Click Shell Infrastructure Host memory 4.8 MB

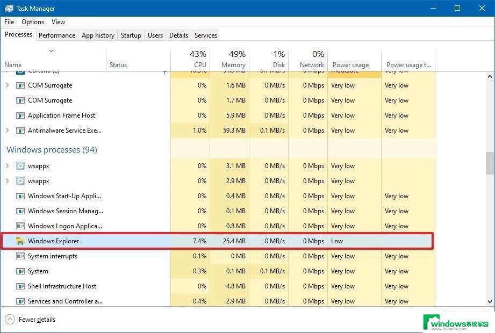pyautogui.click(x=235, y=286)
